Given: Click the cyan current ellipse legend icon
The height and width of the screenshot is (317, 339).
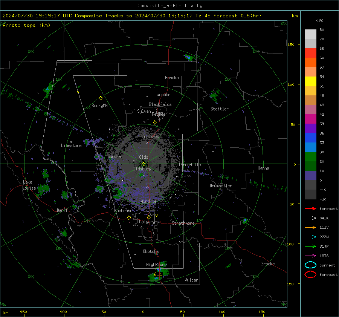Looking at the screenshot, I should [310, 265].
